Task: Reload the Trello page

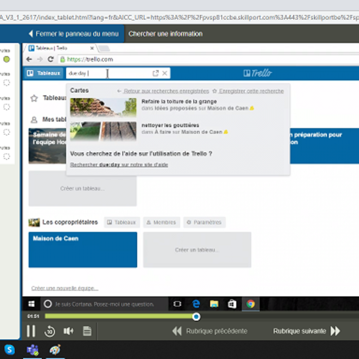Action: click(51, 59)
